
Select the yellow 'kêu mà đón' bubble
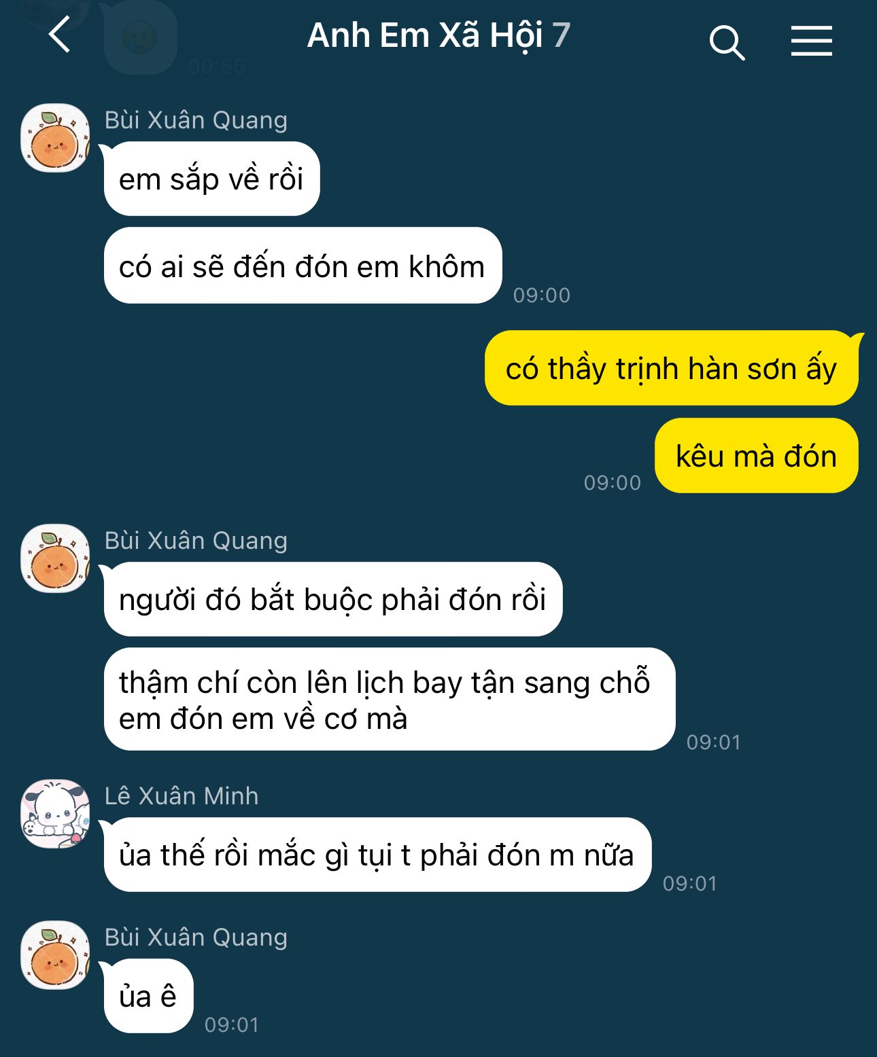(x=757, y=455)
